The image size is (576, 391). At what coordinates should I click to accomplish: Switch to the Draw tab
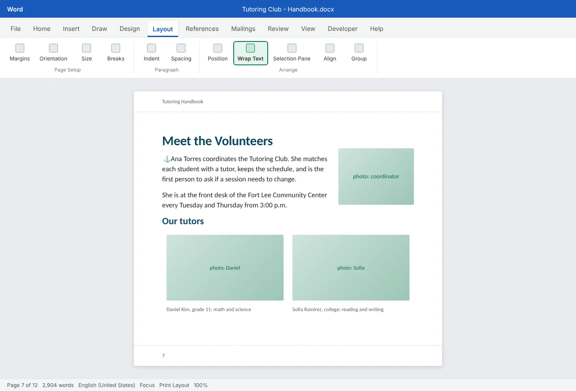pos(99,29)
